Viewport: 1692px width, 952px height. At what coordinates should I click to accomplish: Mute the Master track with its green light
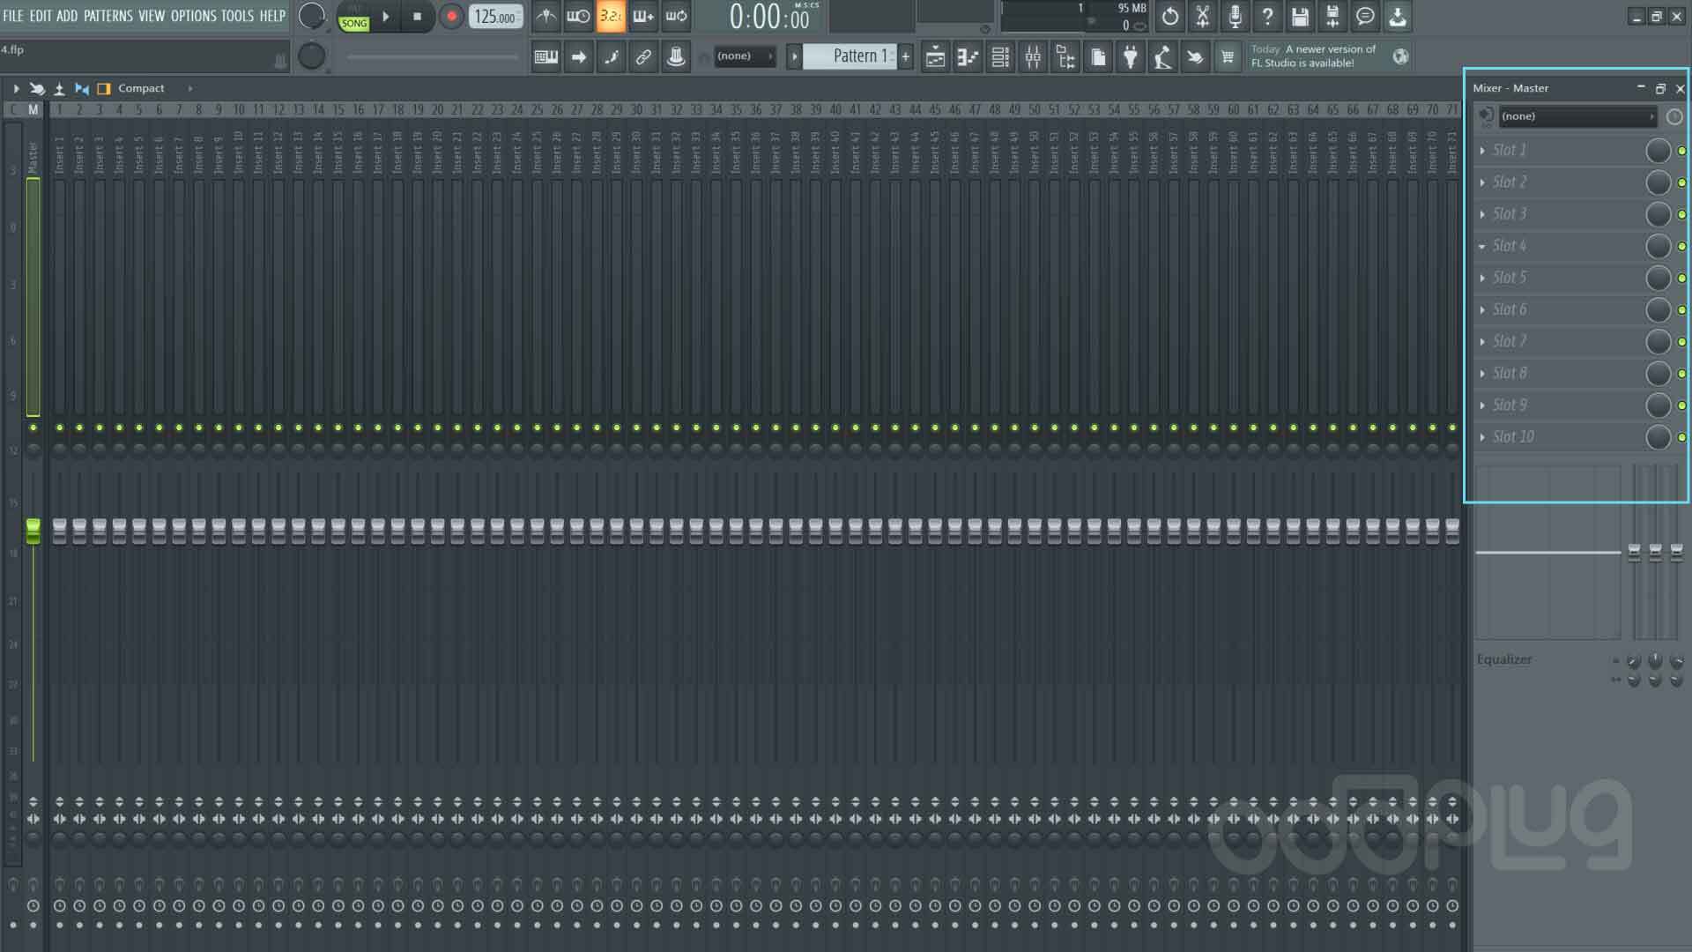[x=33, y=428]
